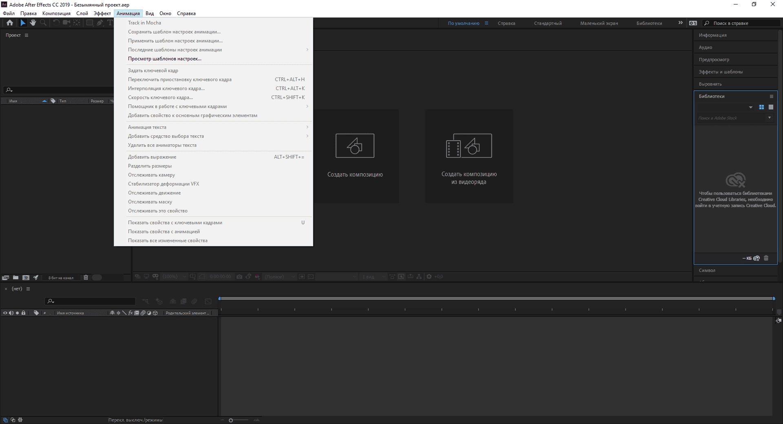Open the Adobe Stock search dropdown arrow
783x424 pixels.
click(770, 118)
